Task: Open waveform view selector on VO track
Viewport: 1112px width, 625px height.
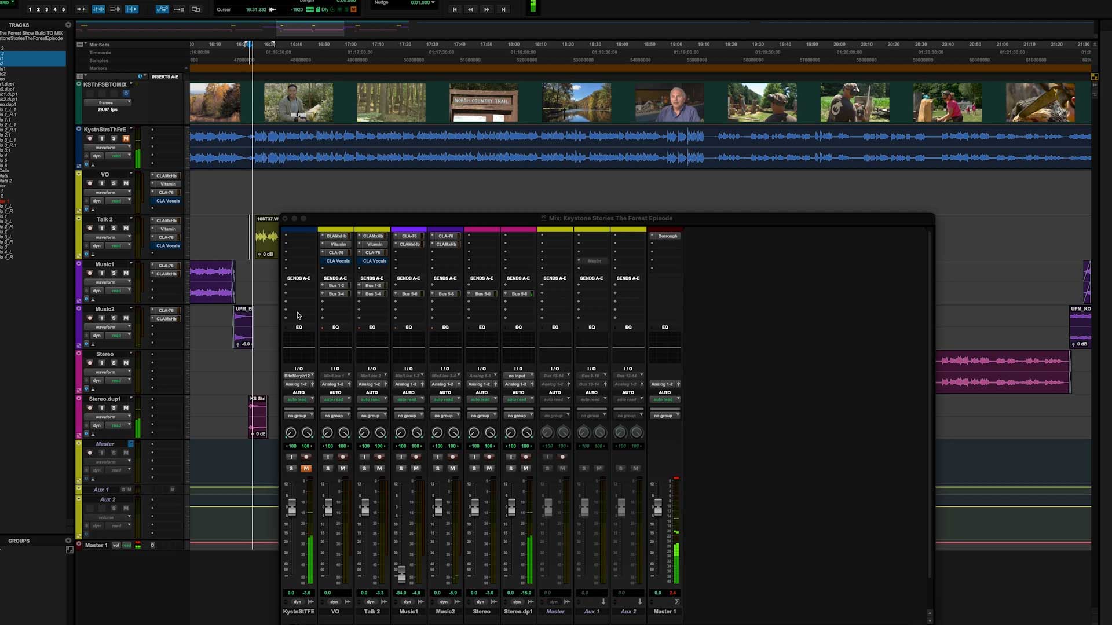Action: tap(108, 193)
